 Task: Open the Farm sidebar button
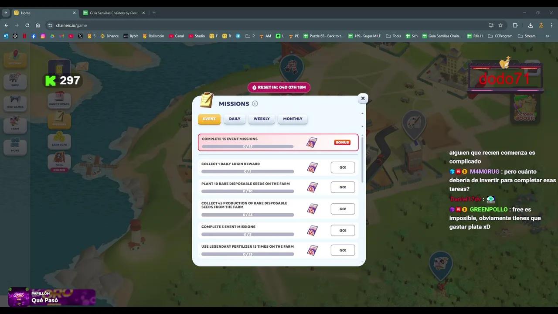[x=15, y=125]
